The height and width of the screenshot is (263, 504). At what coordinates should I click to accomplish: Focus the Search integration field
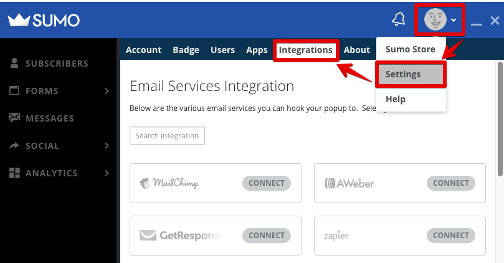click(x=167, y=136)
